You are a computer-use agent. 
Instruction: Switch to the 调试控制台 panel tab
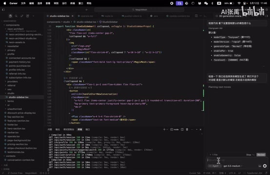[x=69, y=129]
